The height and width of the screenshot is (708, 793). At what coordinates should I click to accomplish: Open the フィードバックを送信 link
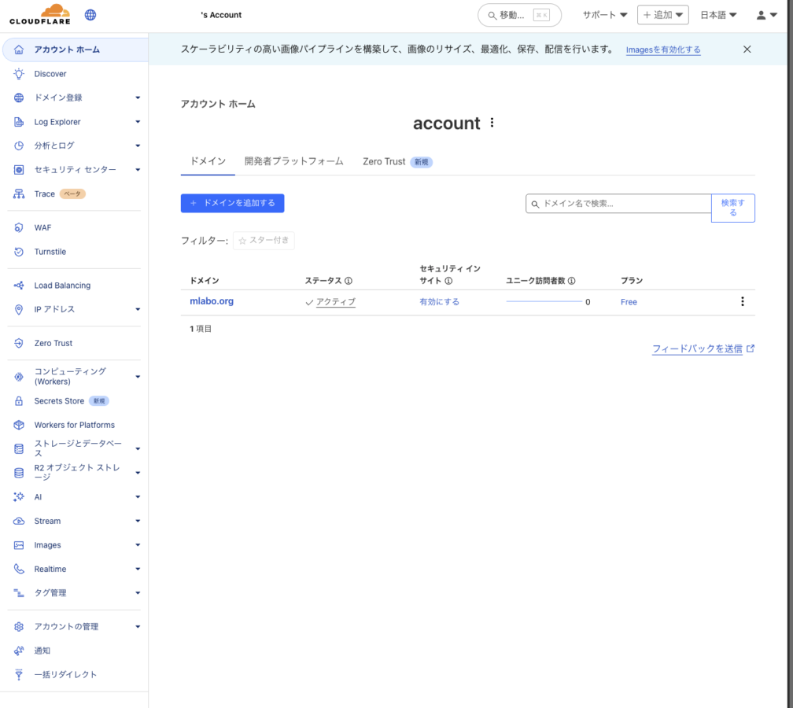(x=699, y=348)
